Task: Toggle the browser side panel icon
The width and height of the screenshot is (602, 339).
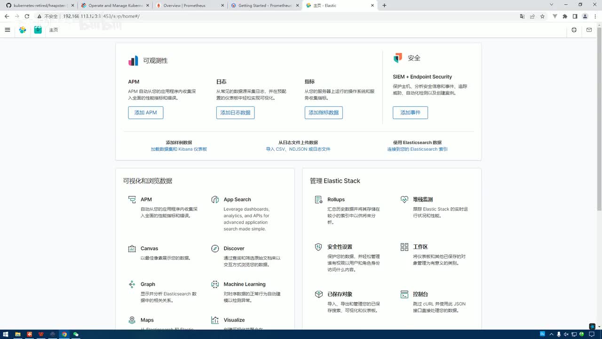Action: tap(575, 16)
